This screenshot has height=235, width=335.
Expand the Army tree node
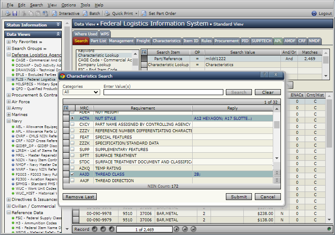coord(9,108)
